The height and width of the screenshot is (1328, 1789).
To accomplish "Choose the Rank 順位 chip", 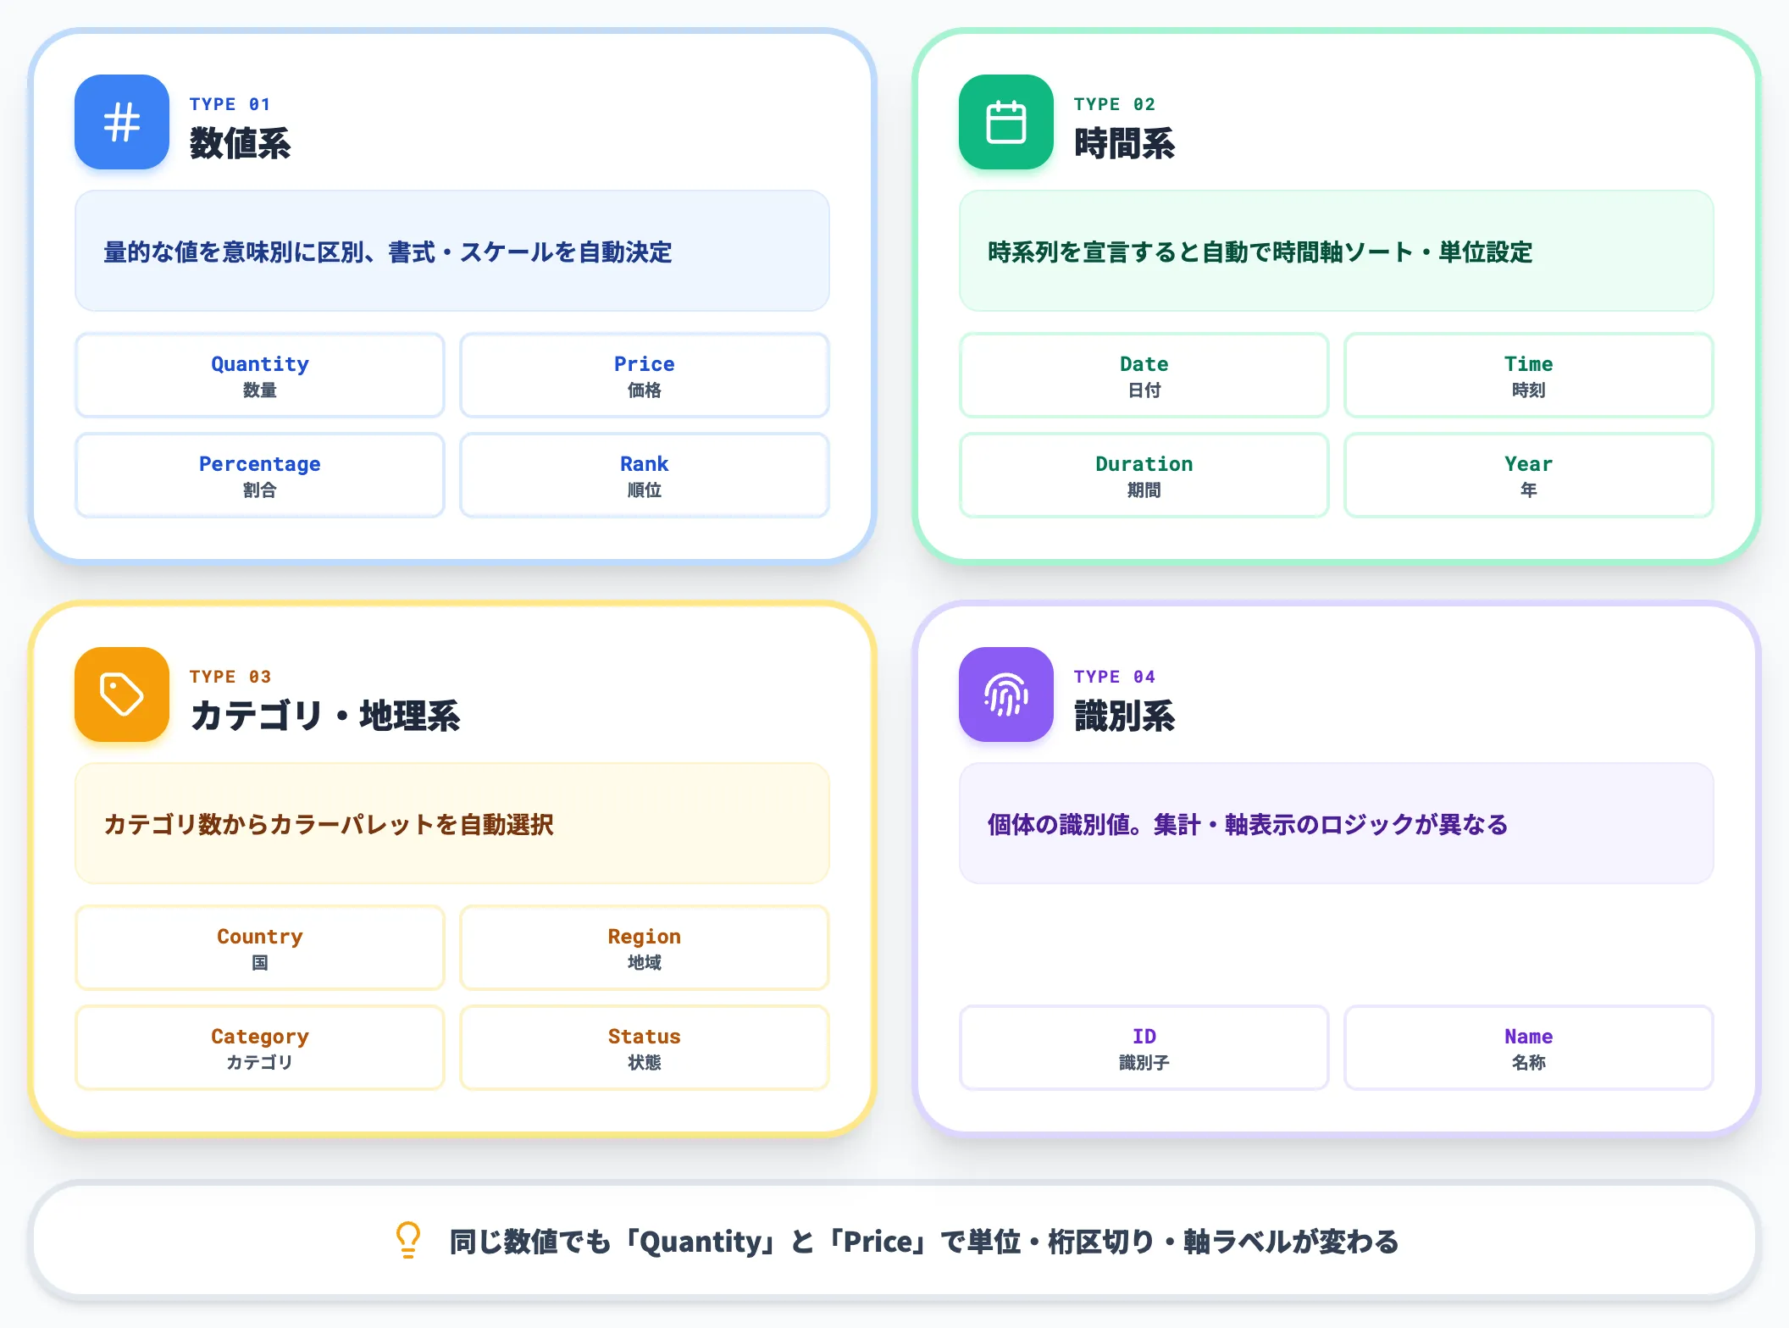I will pyautogui.click(x=645, y=475).
